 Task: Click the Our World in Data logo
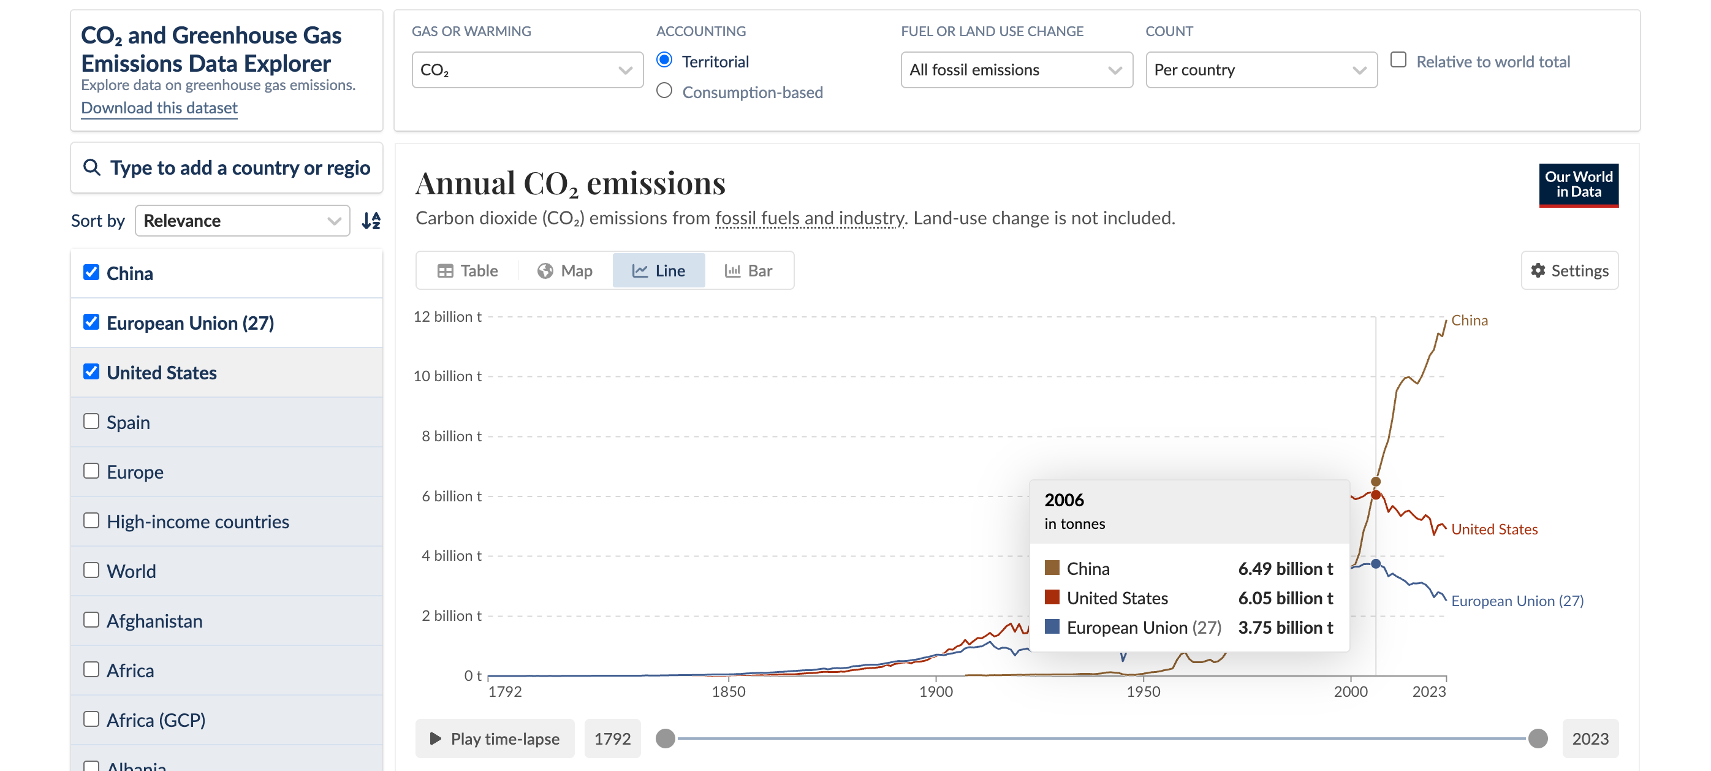pos(1577,184)
